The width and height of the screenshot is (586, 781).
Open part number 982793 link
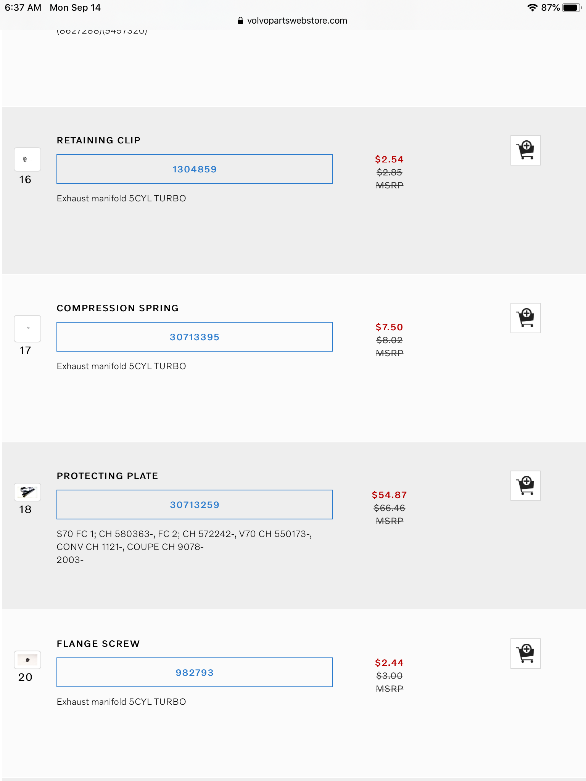[195, 673]
